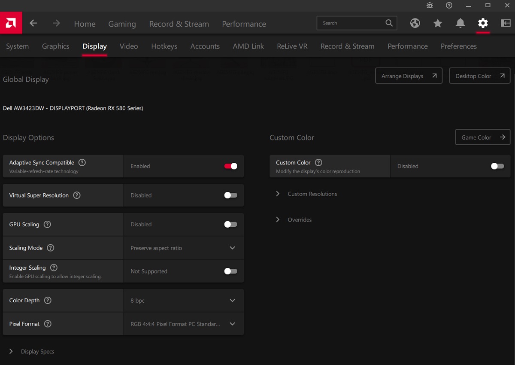The height and width of the screenshot is (365, 515).
Task: Switch to the System settings tab
Action: coord(17,46)
